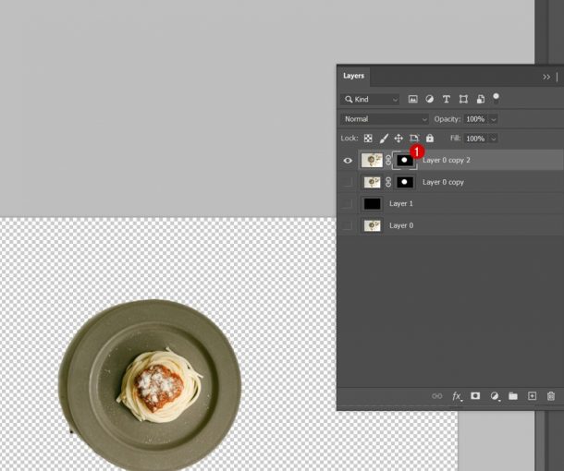Hide Layer 0 copy 2 using the eye icon
This screenshot has height=471, width=564.
click(348, 160)
